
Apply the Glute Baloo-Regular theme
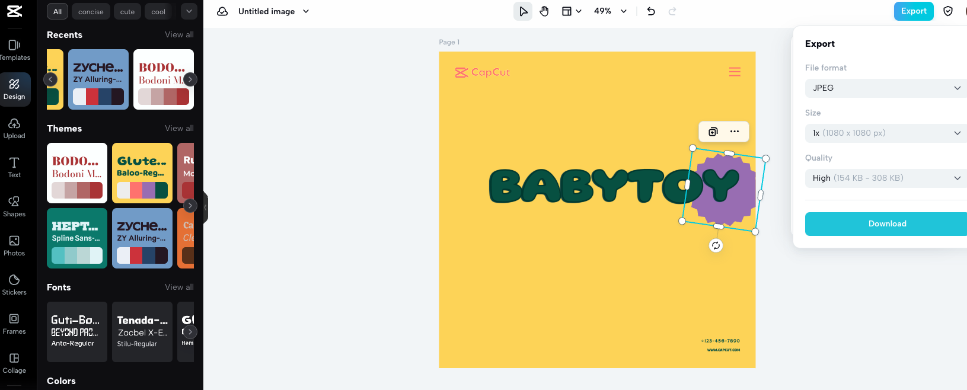142,173
